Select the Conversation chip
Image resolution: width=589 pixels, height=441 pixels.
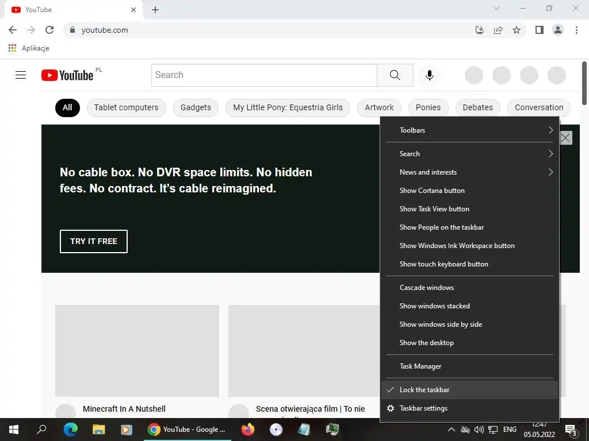[x=539, y=107]
